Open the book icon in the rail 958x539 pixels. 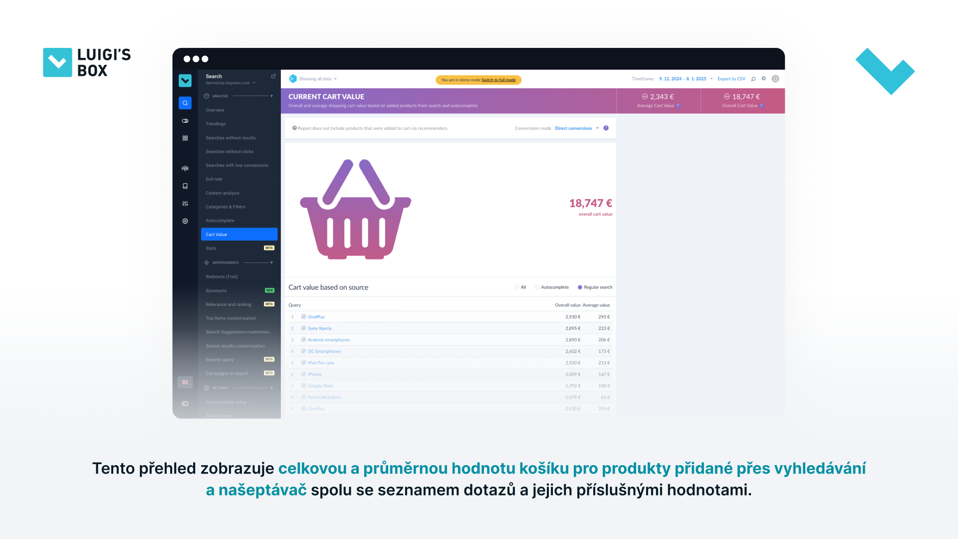tap(185, 186)
